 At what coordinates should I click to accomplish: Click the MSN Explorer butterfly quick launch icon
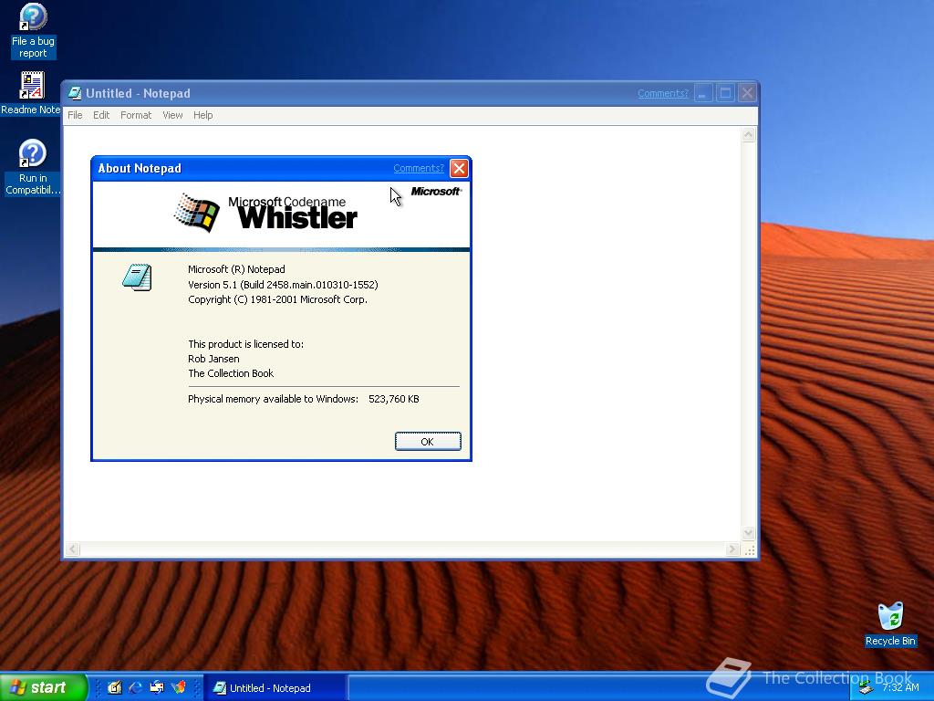click(x=178, y=687)
